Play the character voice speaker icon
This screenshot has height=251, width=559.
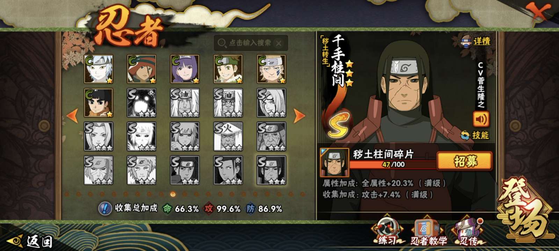pos(481,119)
